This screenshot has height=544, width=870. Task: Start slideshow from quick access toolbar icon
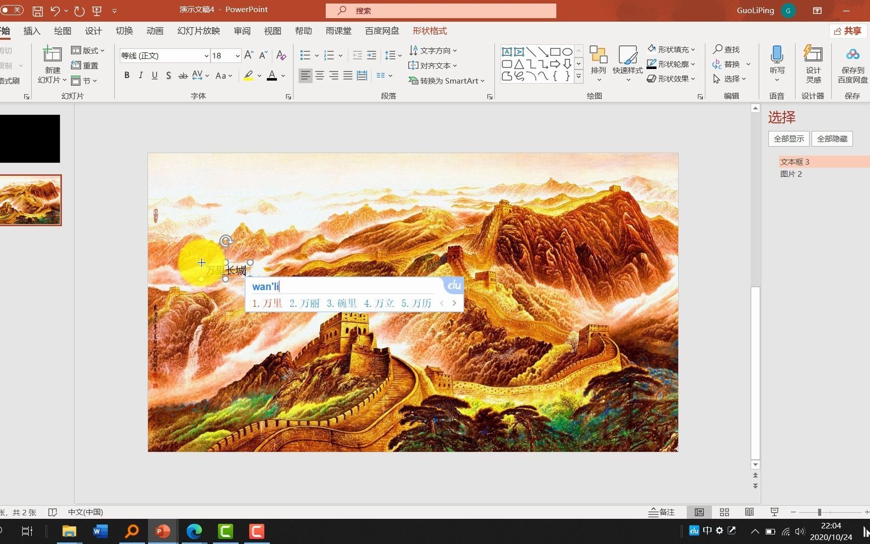point(97,11)
